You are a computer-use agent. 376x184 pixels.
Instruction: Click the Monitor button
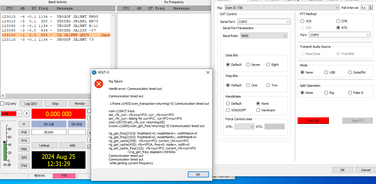pyautogui.click(x=80, y=104)
